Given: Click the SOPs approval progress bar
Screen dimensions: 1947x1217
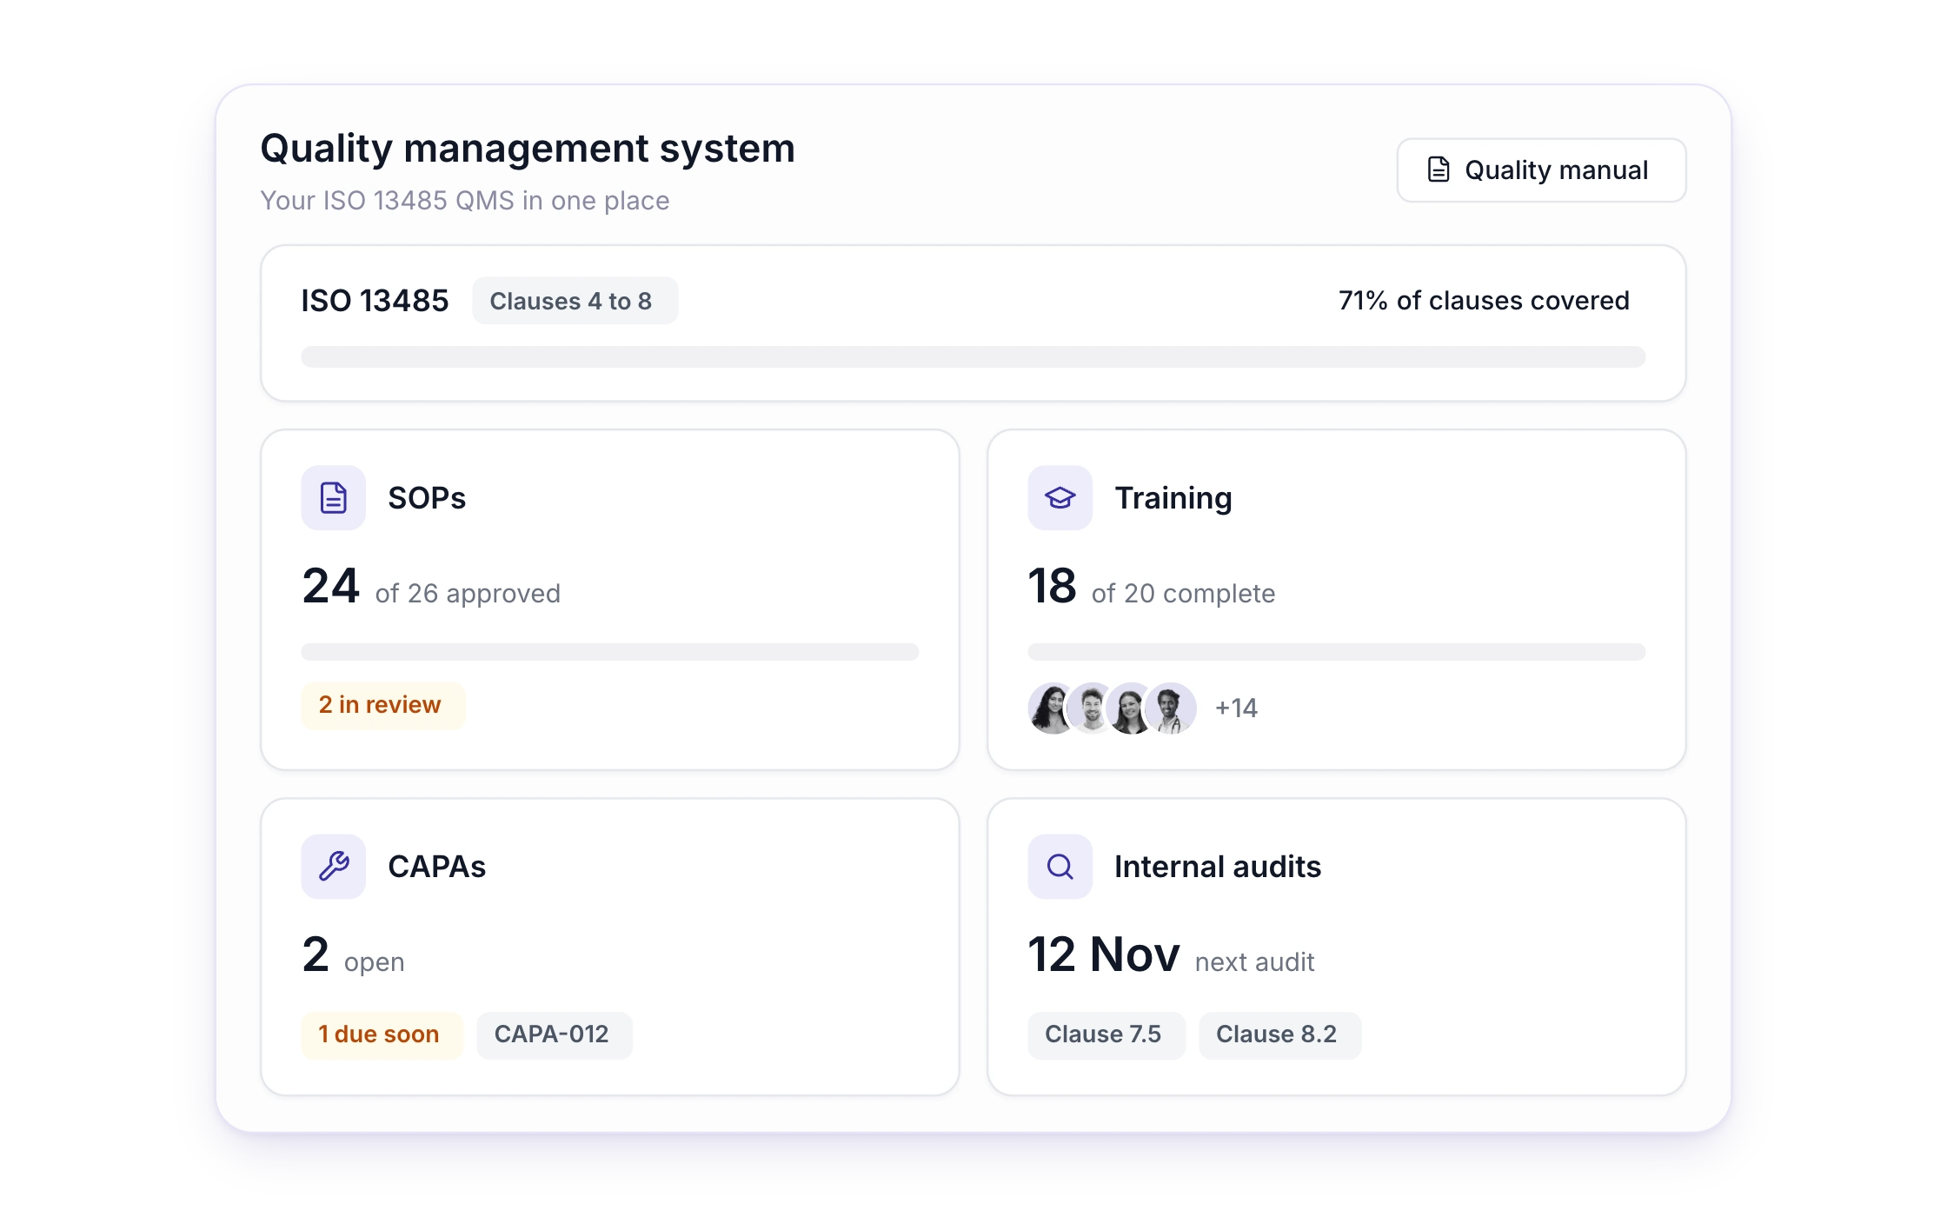Looking at the screenshot, I should click(x=610, y=652).
